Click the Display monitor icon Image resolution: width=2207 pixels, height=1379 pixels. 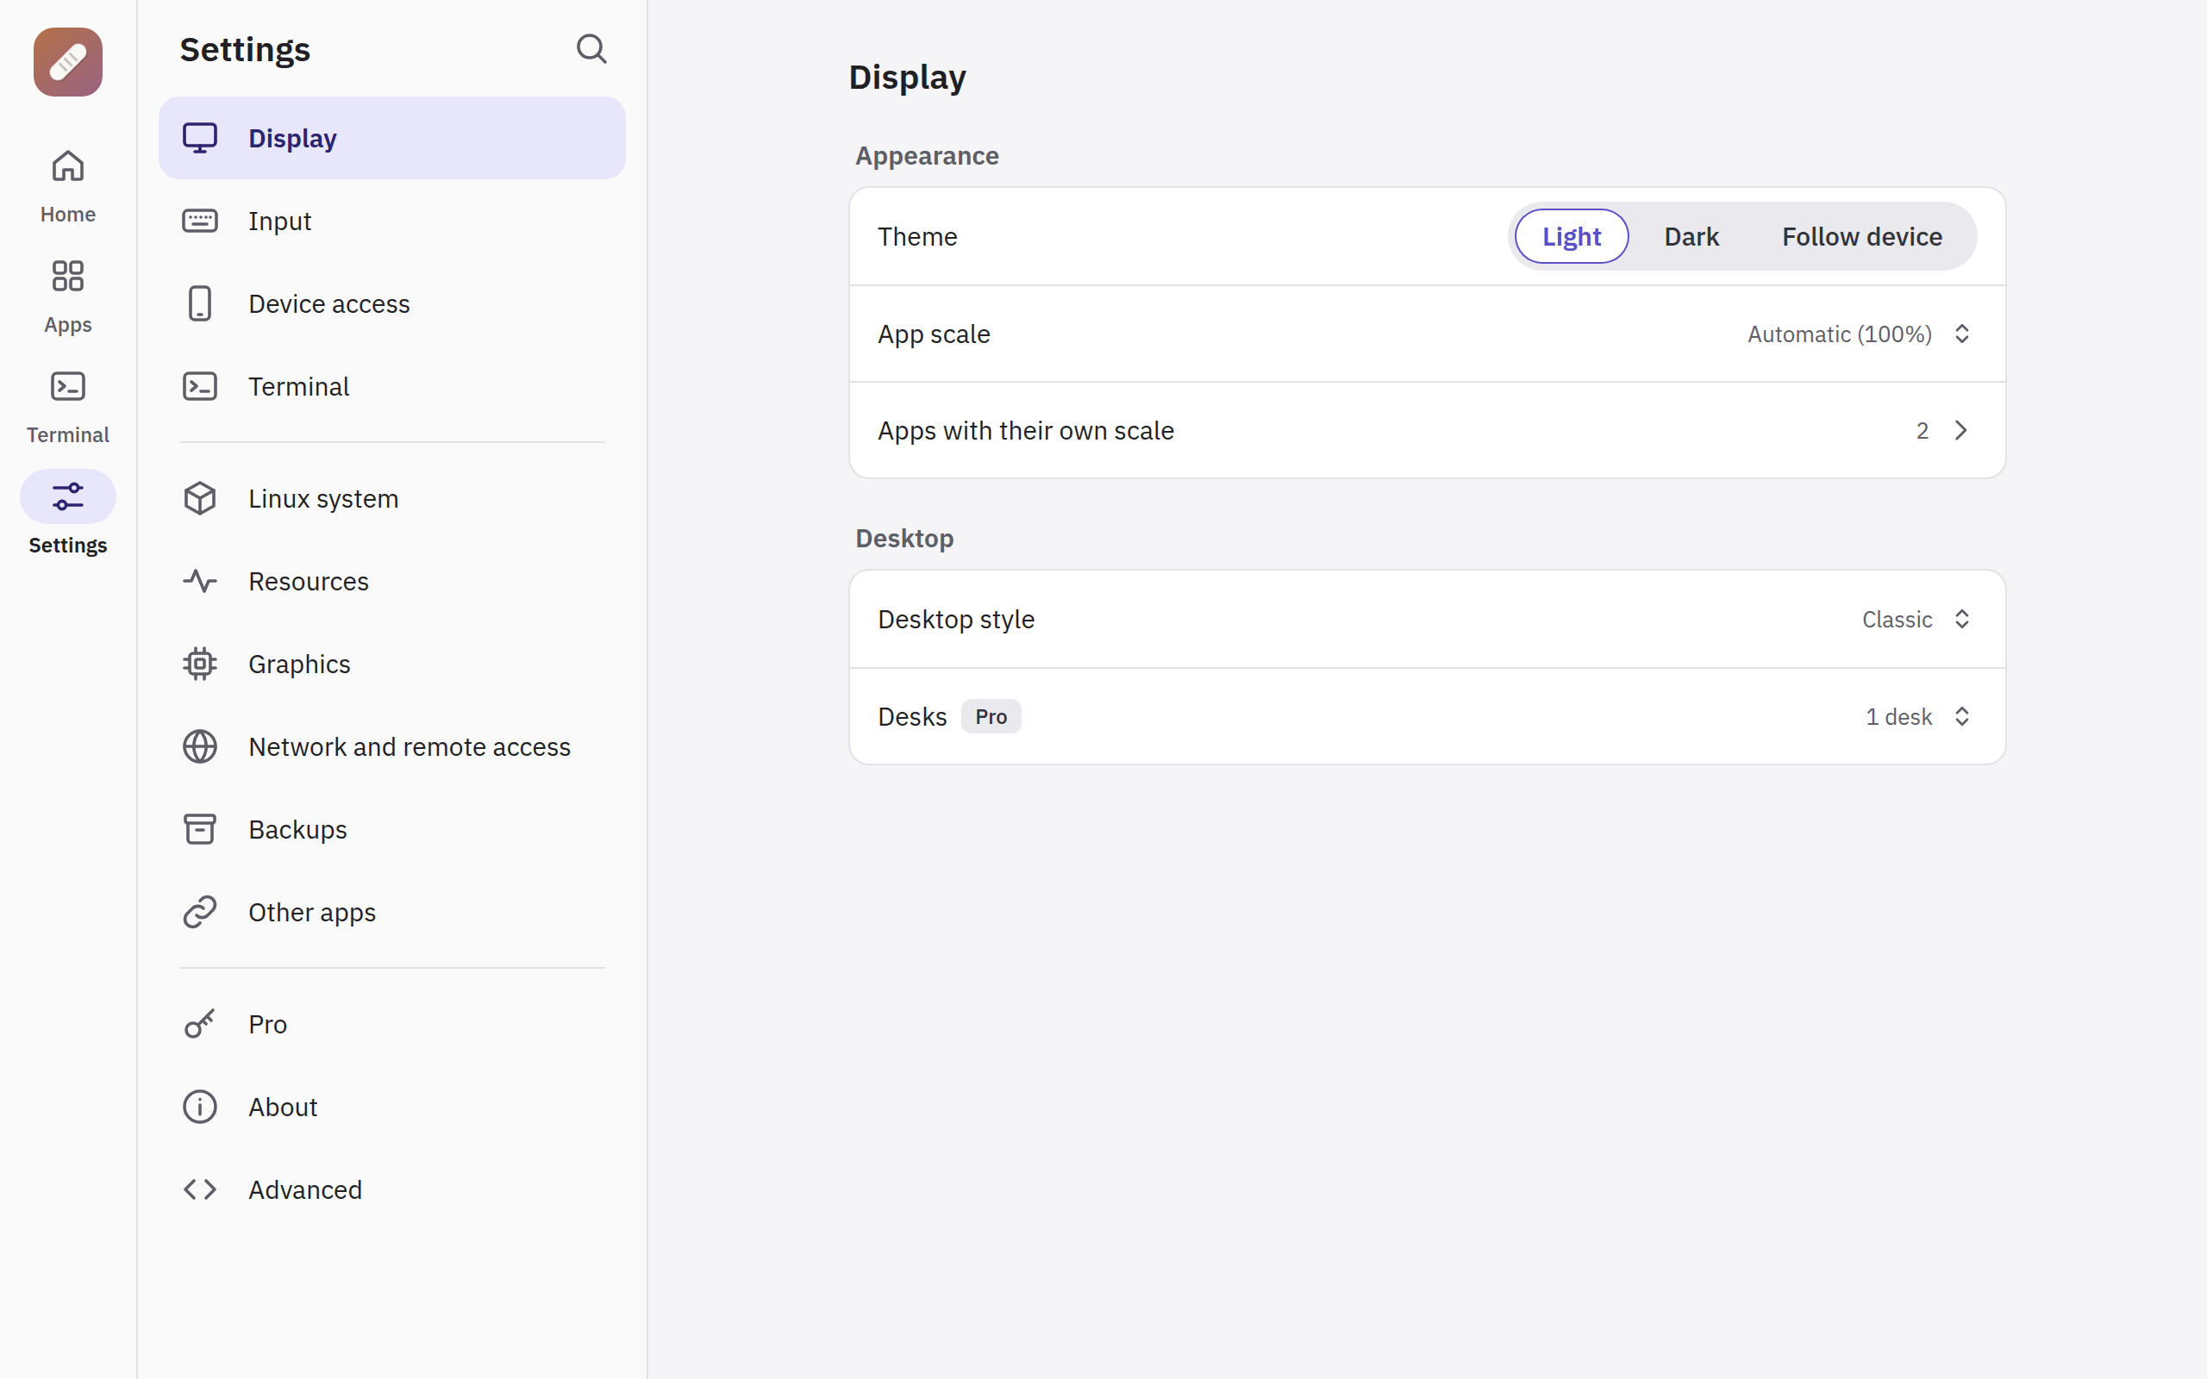tap(200, 138)
